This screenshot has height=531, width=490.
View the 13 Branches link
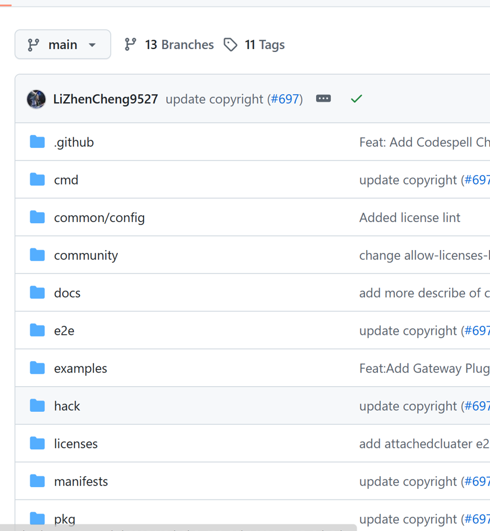pos(169,45)
